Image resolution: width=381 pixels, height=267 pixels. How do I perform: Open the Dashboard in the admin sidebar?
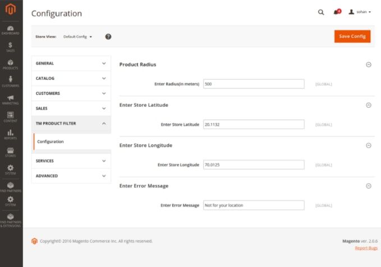tap(11, 29)
